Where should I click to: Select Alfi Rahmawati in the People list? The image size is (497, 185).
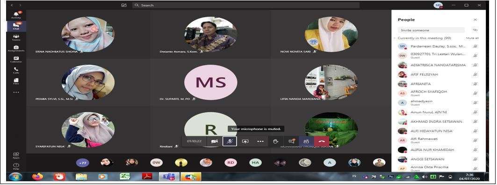[x=439, y=140]
